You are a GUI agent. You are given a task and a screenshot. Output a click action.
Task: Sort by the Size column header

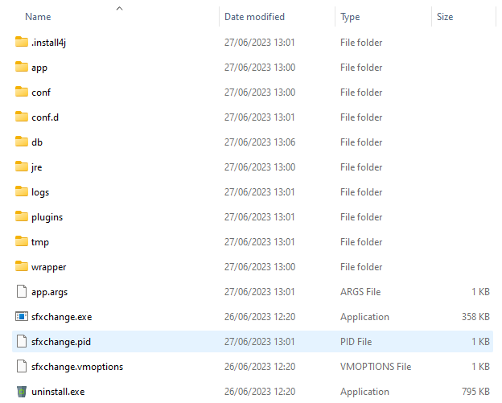click(x=445, y=17)
